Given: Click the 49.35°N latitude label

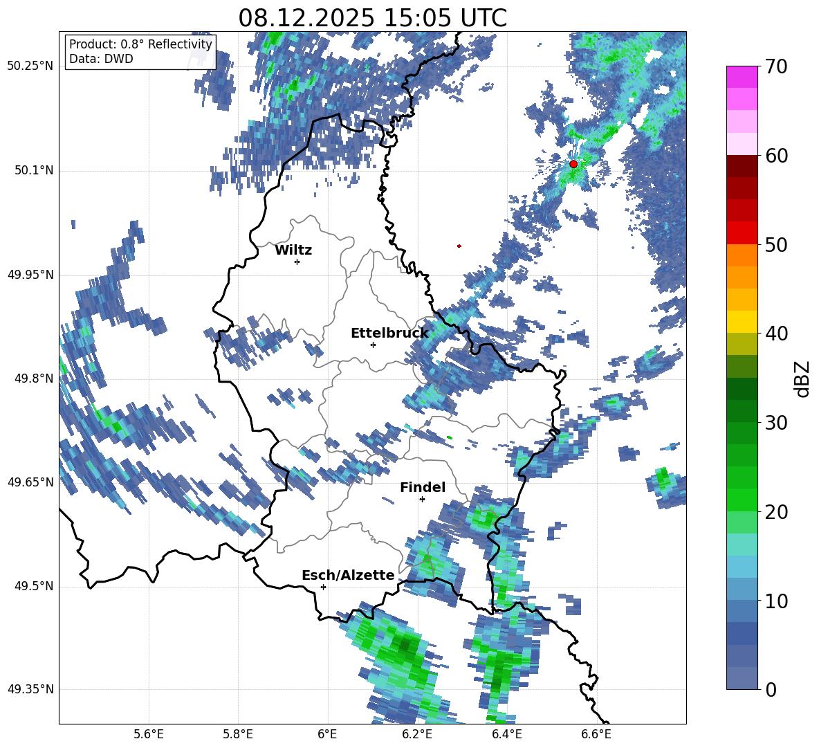Looking at the screenshot, I should coord(30,689).
